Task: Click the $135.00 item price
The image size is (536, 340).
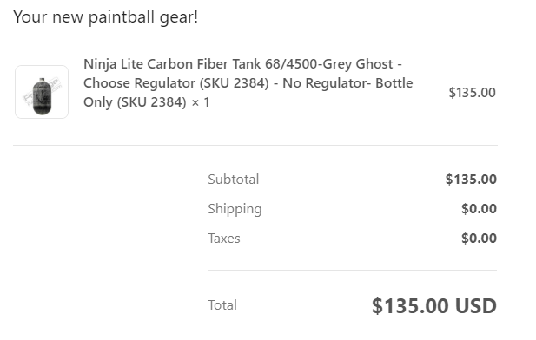Action: click(x=472, y=93)
